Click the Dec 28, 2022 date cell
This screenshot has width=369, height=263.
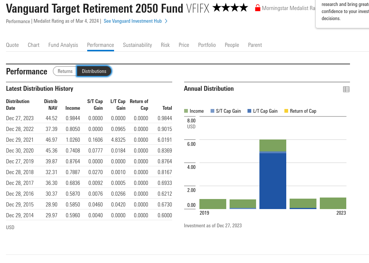coord(20,129)
